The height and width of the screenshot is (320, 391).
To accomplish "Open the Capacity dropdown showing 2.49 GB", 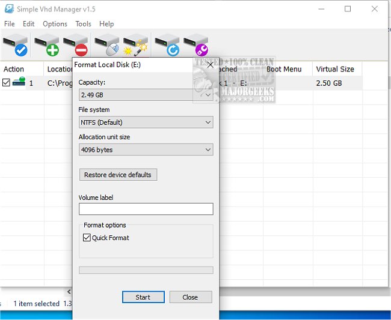I will click(146, 95).
